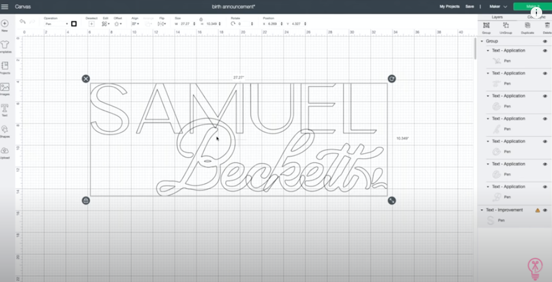Select the Text tool in sidebar
Screen dimensions: 552x282
5,108
